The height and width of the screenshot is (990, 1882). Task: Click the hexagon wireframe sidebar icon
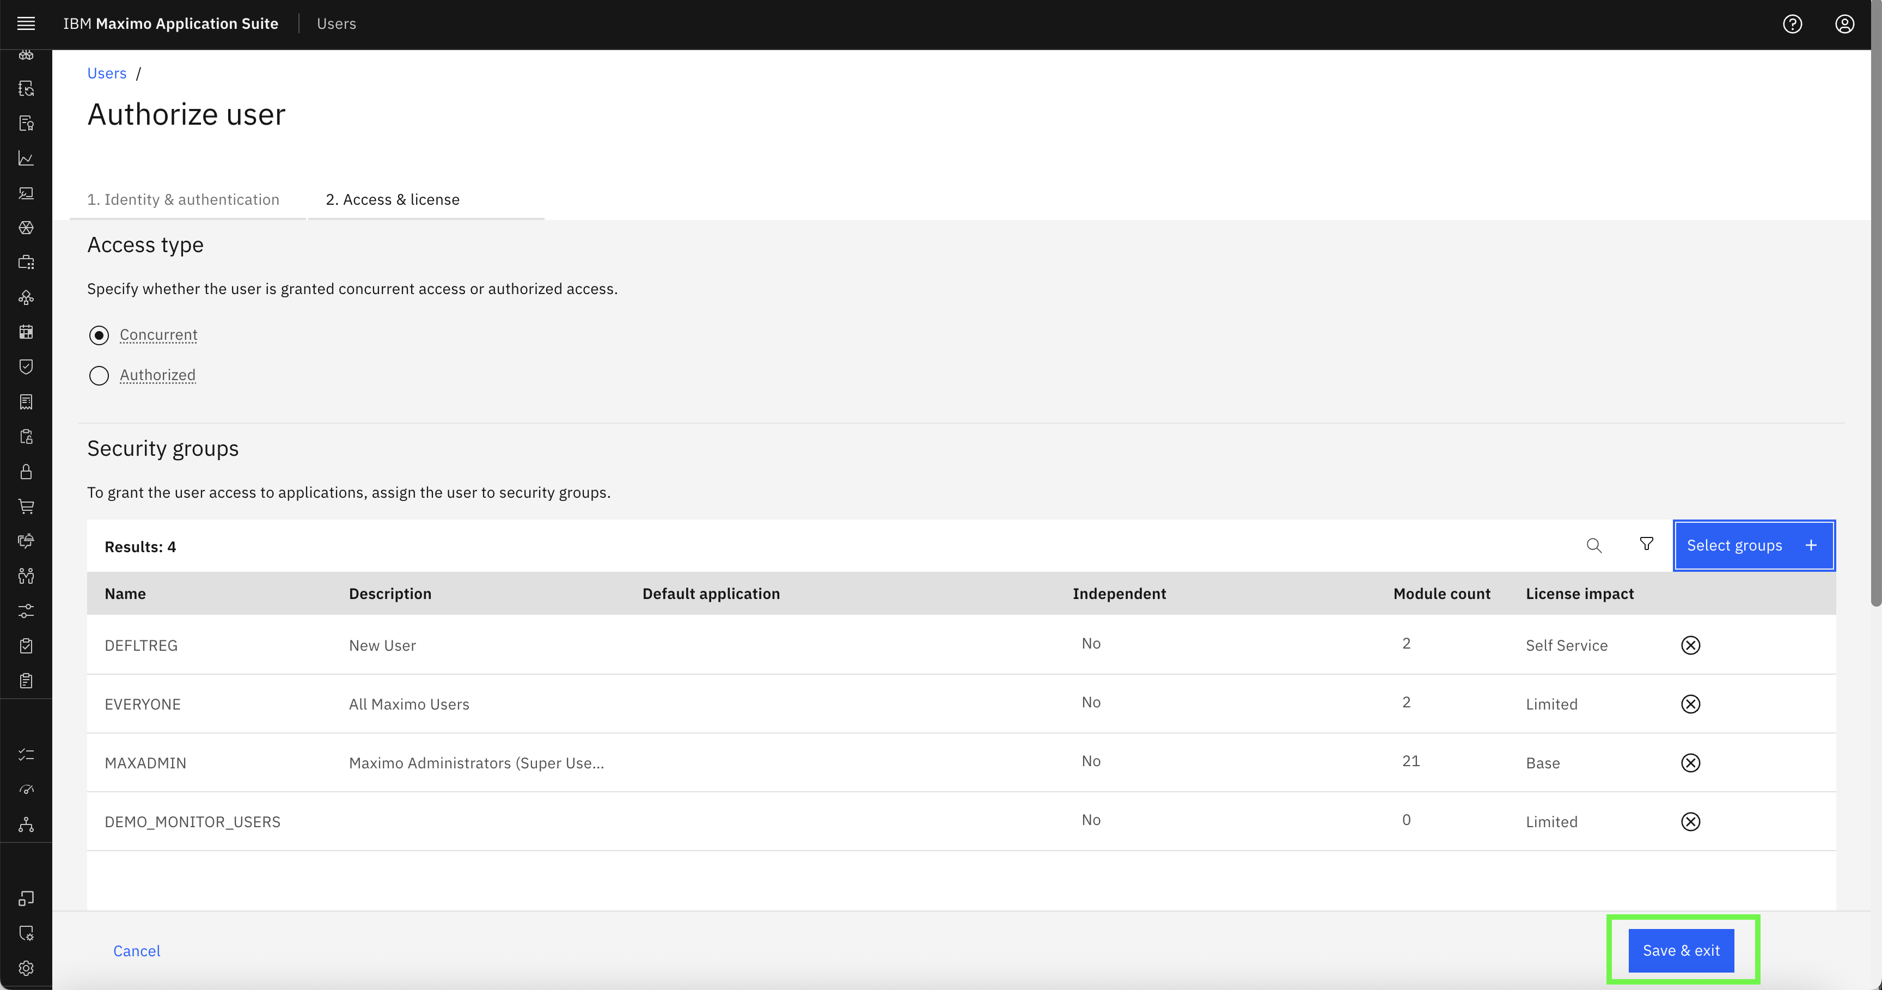[26, 227]
